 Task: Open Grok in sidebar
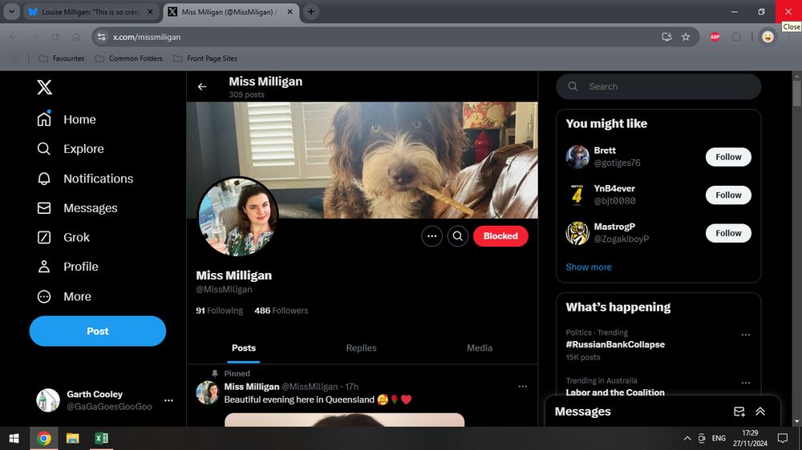(63, 237)
